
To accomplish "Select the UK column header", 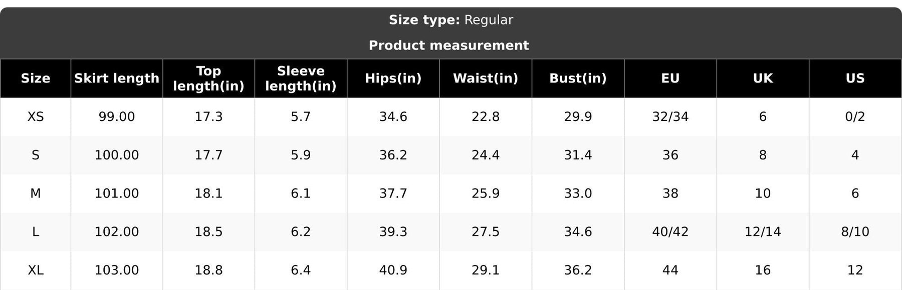I will [763, 78].
